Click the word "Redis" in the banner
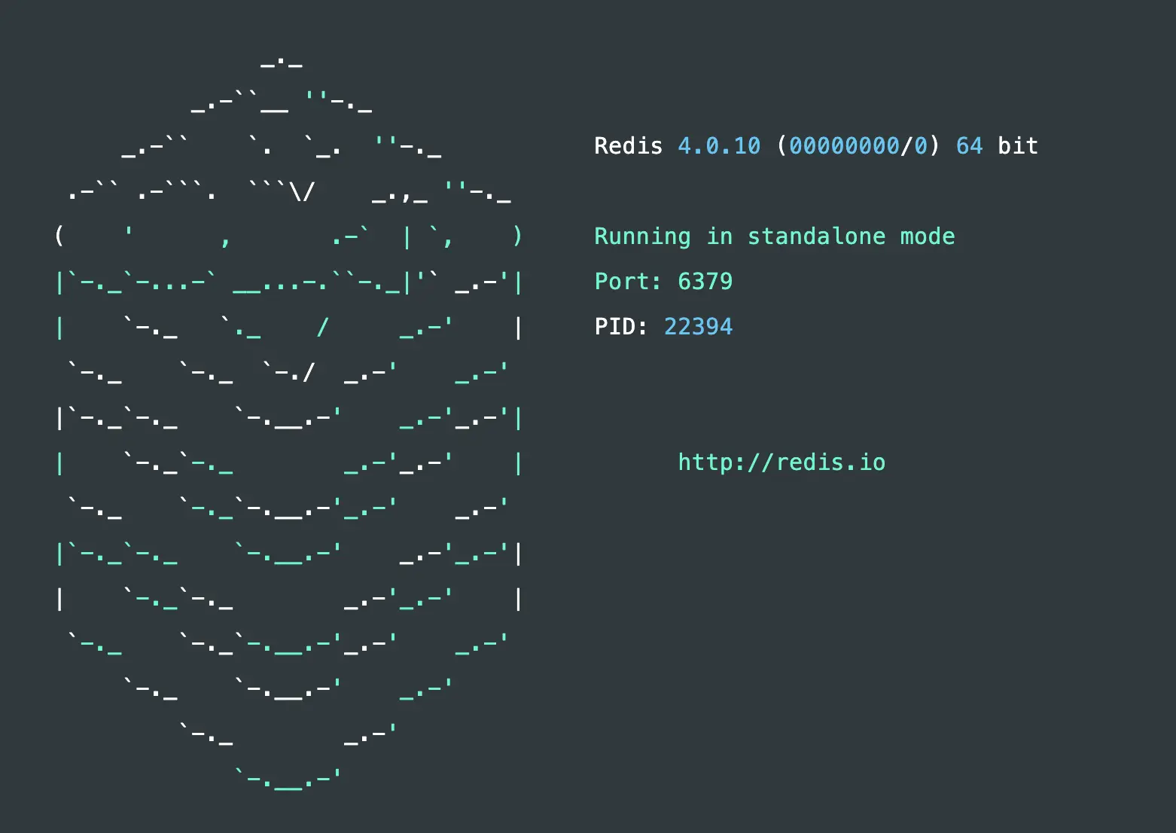 pos(629,146)
